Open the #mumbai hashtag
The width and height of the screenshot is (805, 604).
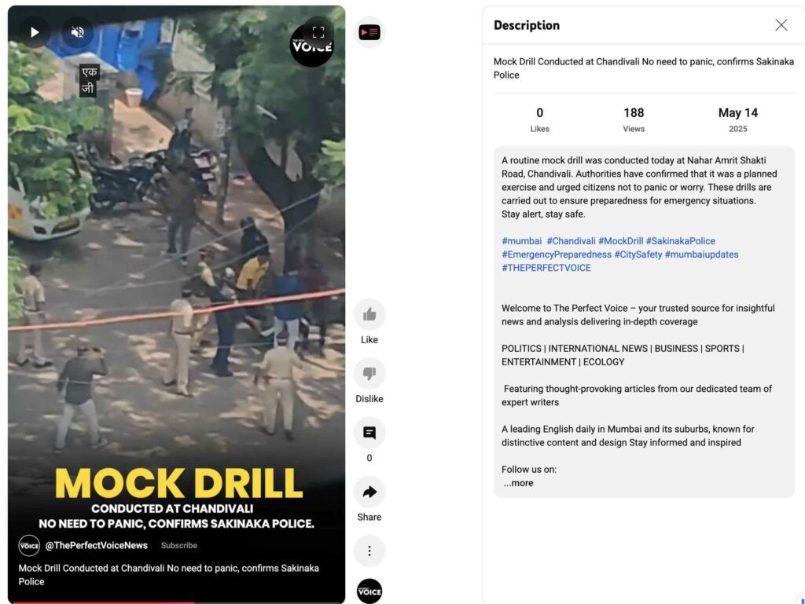point(522,241)
